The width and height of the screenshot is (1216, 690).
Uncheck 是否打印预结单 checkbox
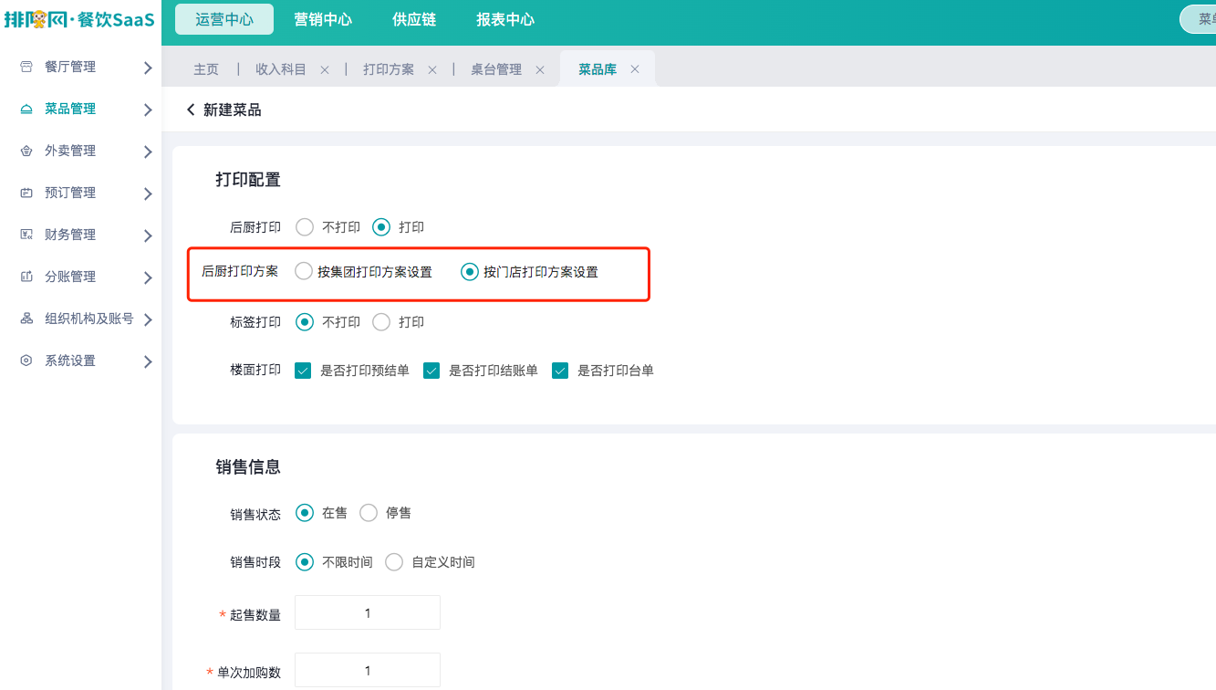(304, 371)
